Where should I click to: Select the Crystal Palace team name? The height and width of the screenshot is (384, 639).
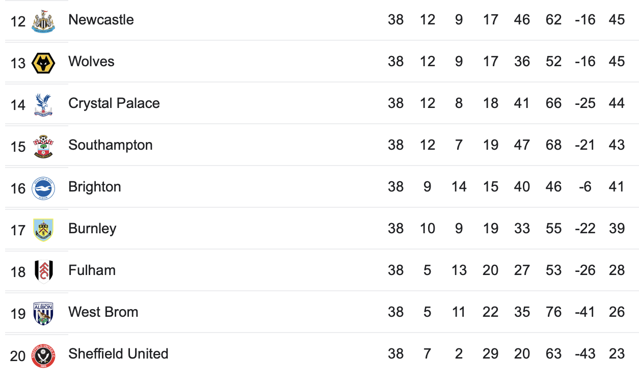[x=114, y=103]
